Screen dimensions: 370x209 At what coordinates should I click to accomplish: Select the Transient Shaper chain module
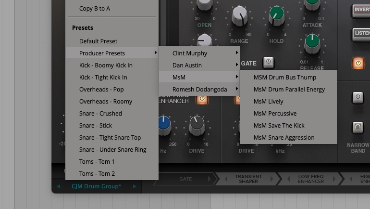[248, 179]
